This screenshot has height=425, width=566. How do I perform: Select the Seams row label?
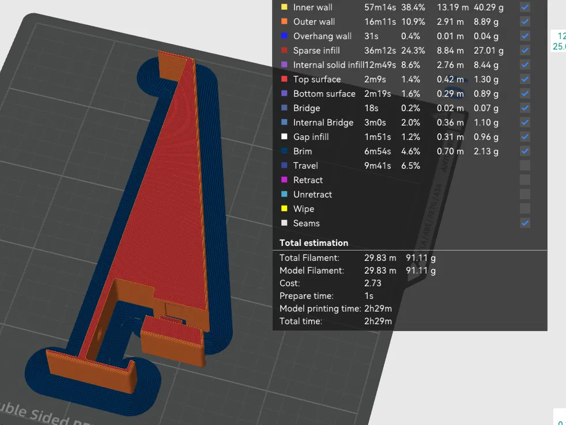306,223
